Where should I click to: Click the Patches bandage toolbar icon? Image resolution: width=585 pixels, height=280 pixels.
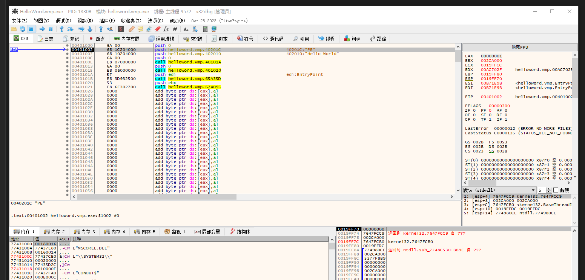[x=131, y=29]
